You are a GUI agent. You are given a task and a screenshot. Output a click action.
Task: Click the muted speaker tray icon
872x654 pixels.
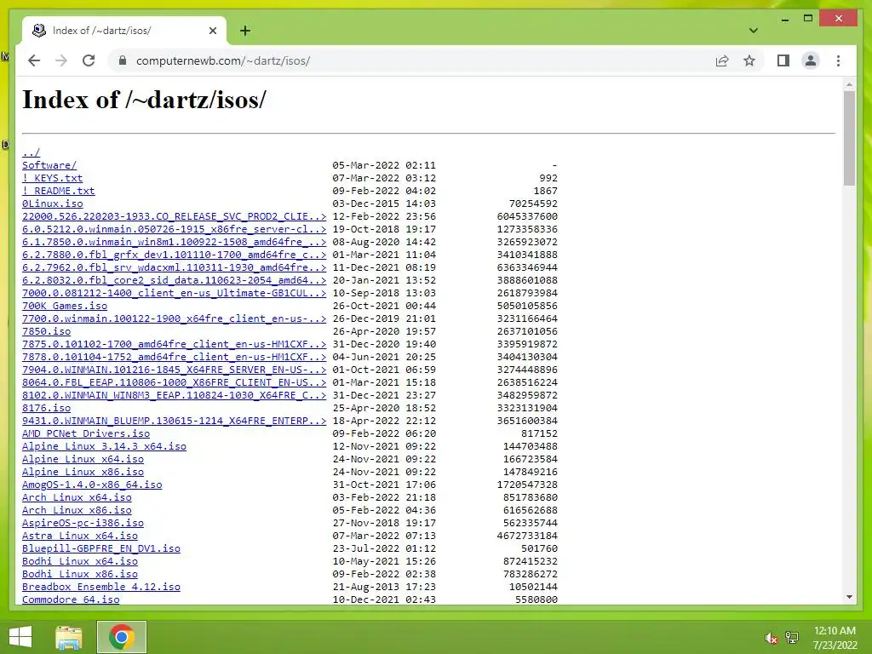coord(771,638)
